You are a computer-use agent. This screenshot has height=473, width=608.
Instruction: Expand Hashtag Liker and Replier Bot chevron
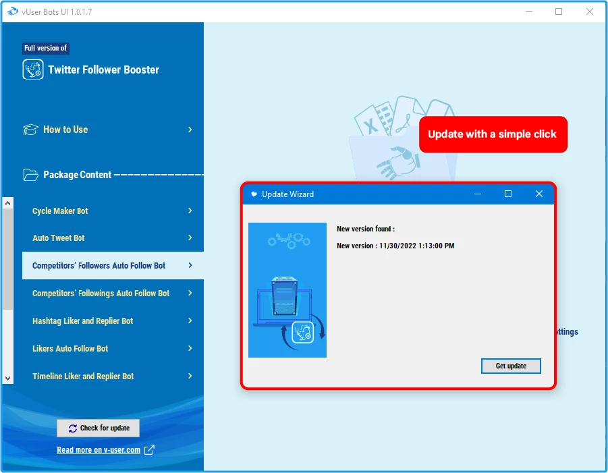(190, 321)
